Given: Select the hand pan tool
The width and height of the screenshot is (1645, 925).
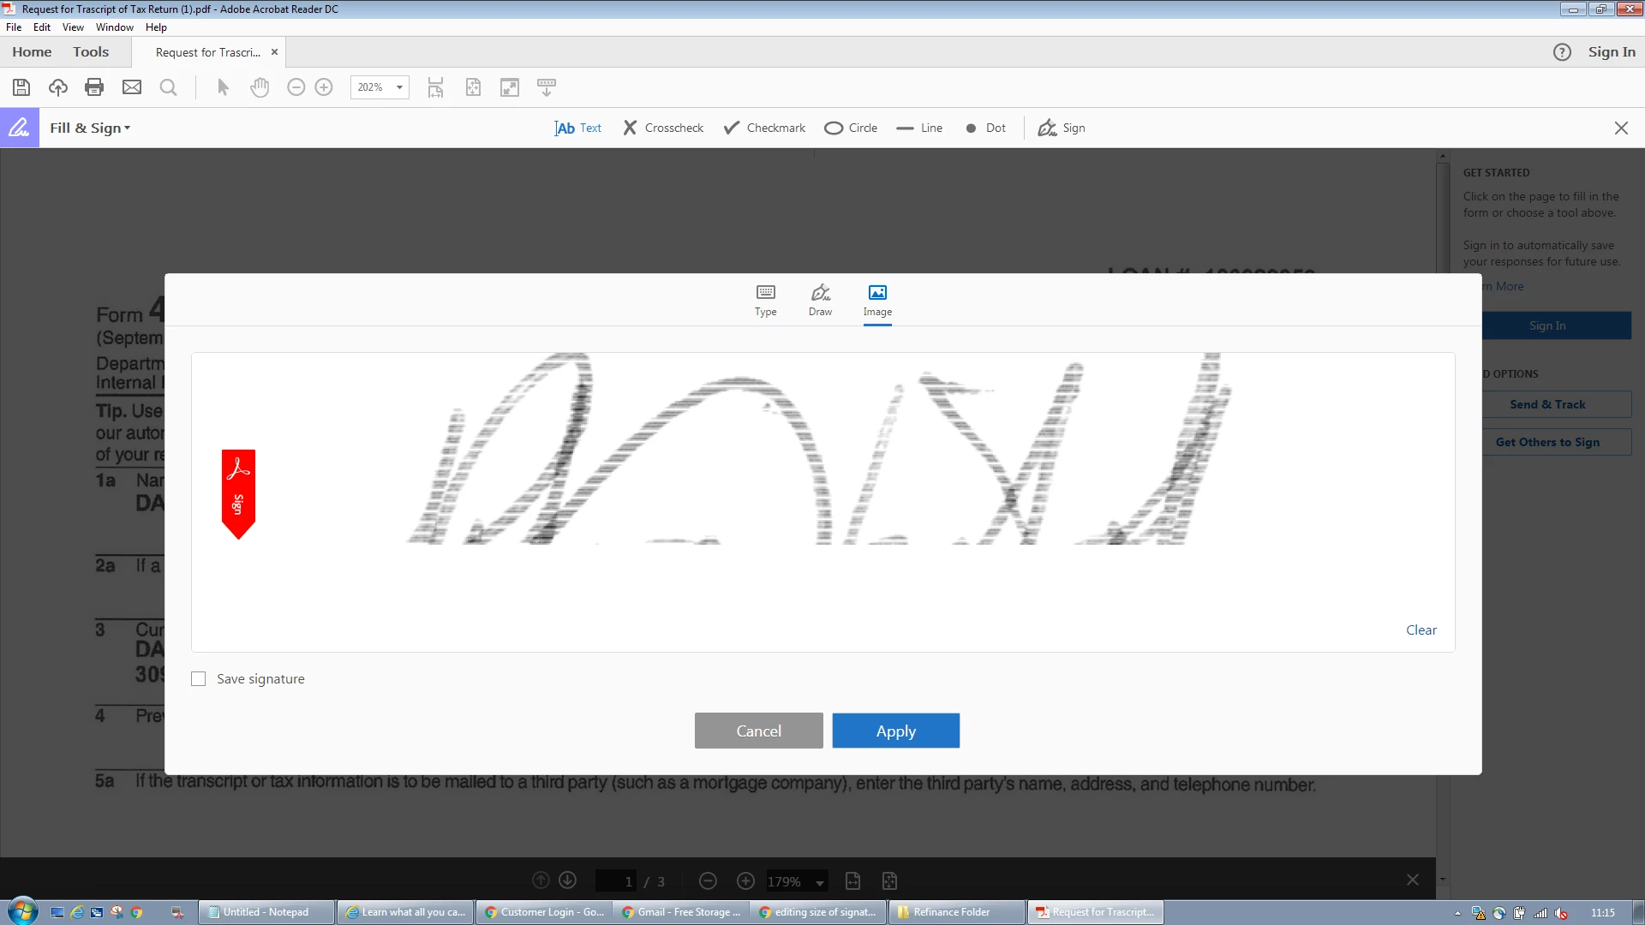Looking at the screenshot, I should (x=260, y=87).
